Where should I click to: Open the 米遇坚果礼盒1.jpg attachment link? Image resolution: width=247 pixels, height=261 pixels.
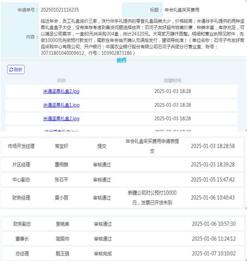(x=61, y=105)
